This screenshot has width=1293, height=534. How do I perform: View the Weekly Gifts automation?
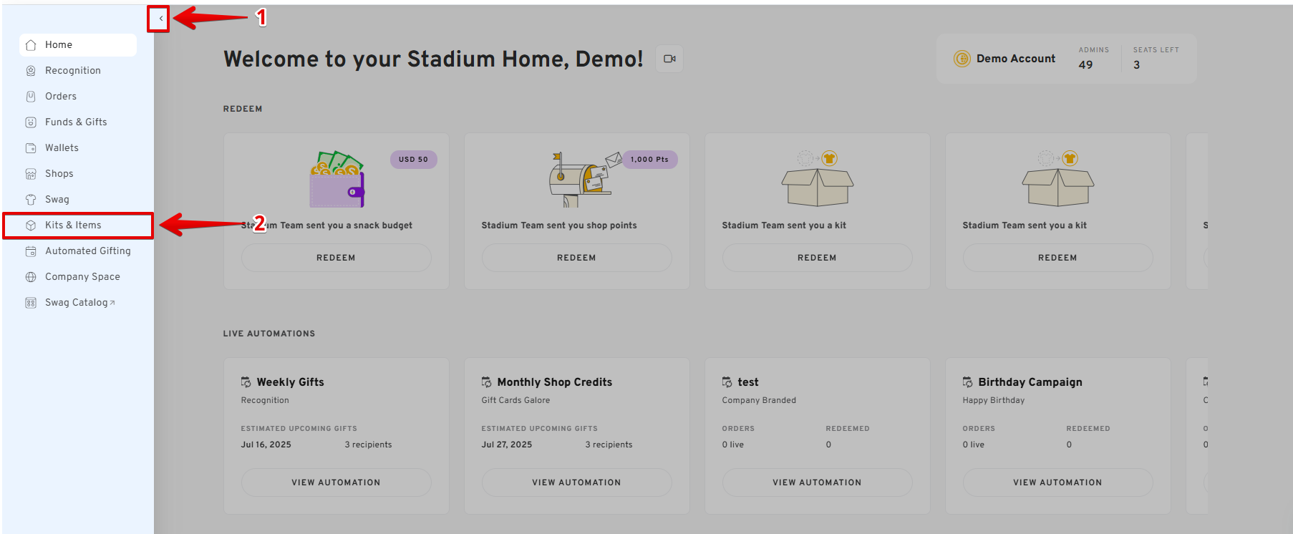tap(336, 482)
